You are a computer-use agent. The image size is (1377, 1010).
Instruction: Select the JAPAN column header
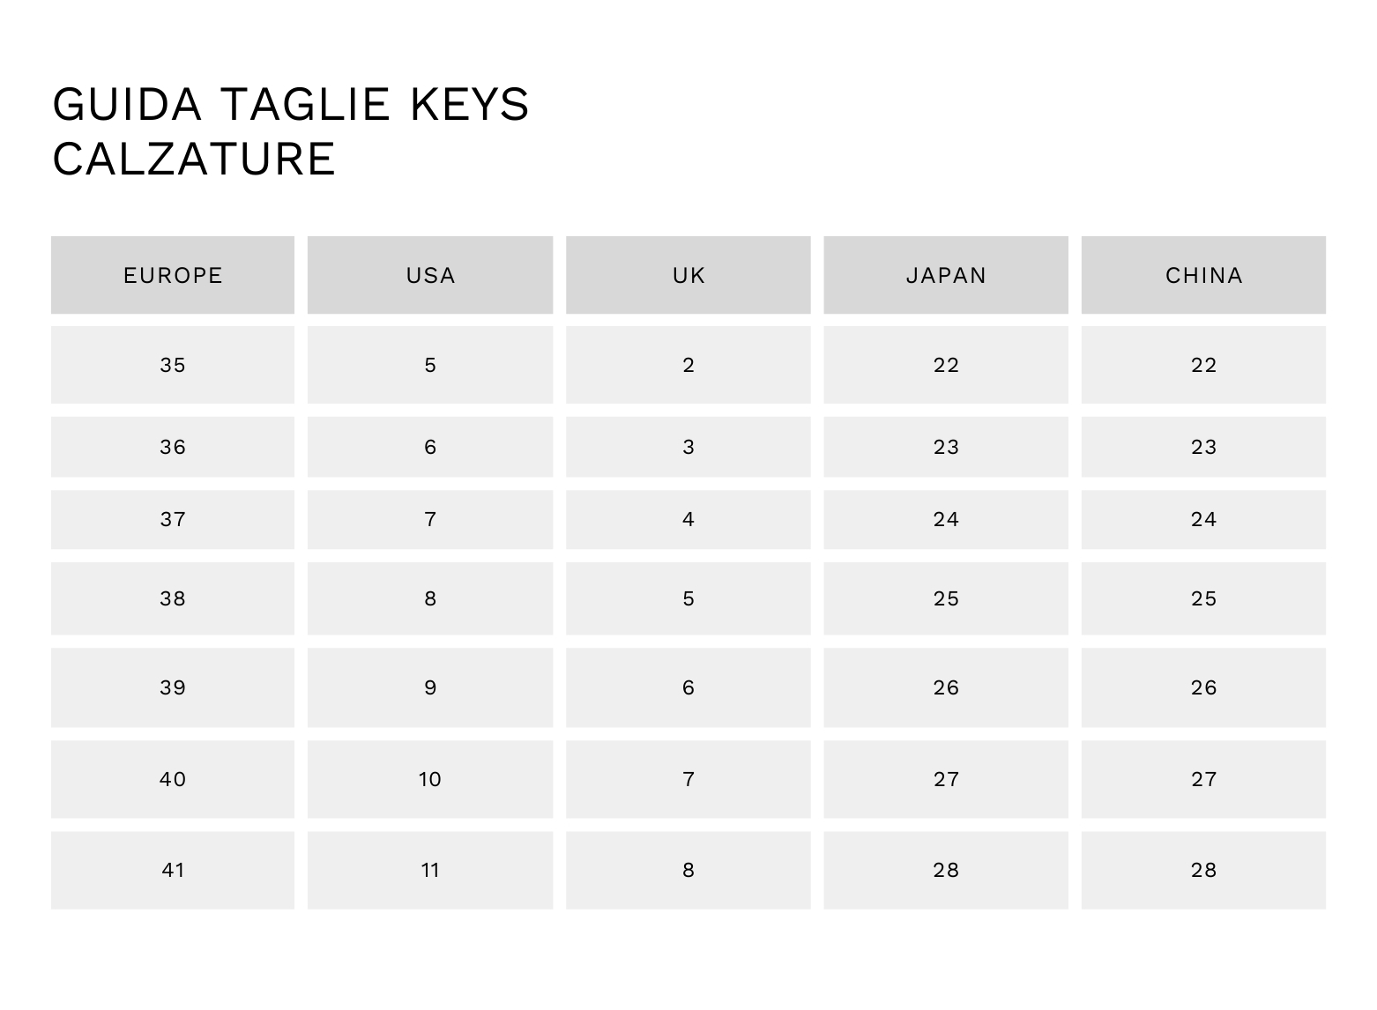pos(946,276)
